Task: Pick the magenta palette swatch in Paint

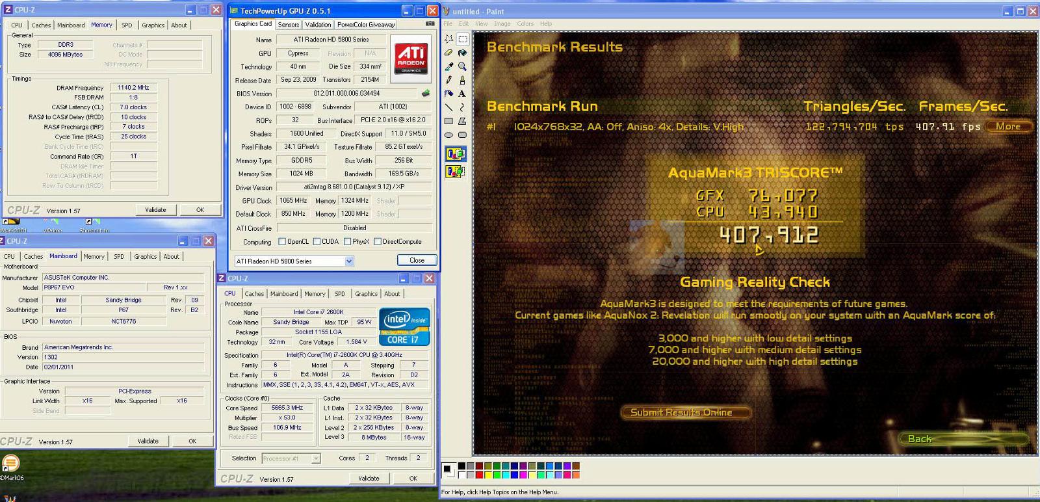Action: tap(523, 475)
